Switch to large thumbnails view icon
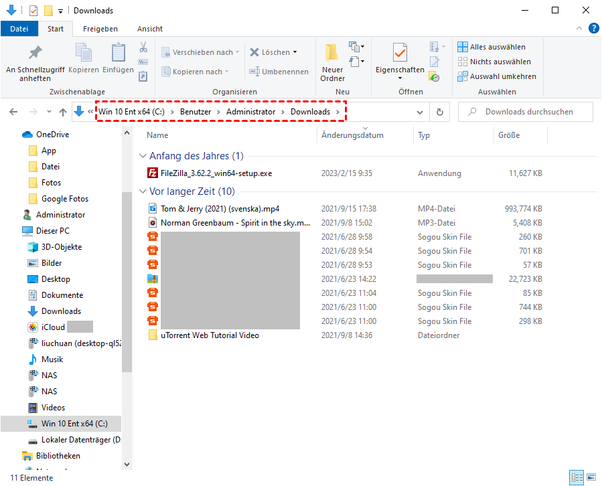The width and height of the screenshot is (602, 486). click(x=591, y=477)
